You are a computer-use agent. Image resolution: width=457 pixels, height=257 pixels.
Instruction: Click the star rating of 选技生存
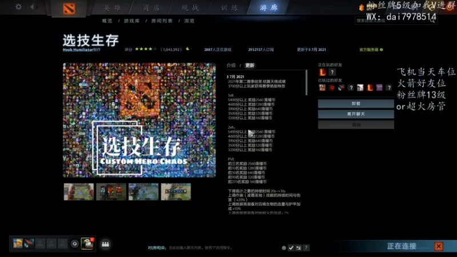(146, 49)
